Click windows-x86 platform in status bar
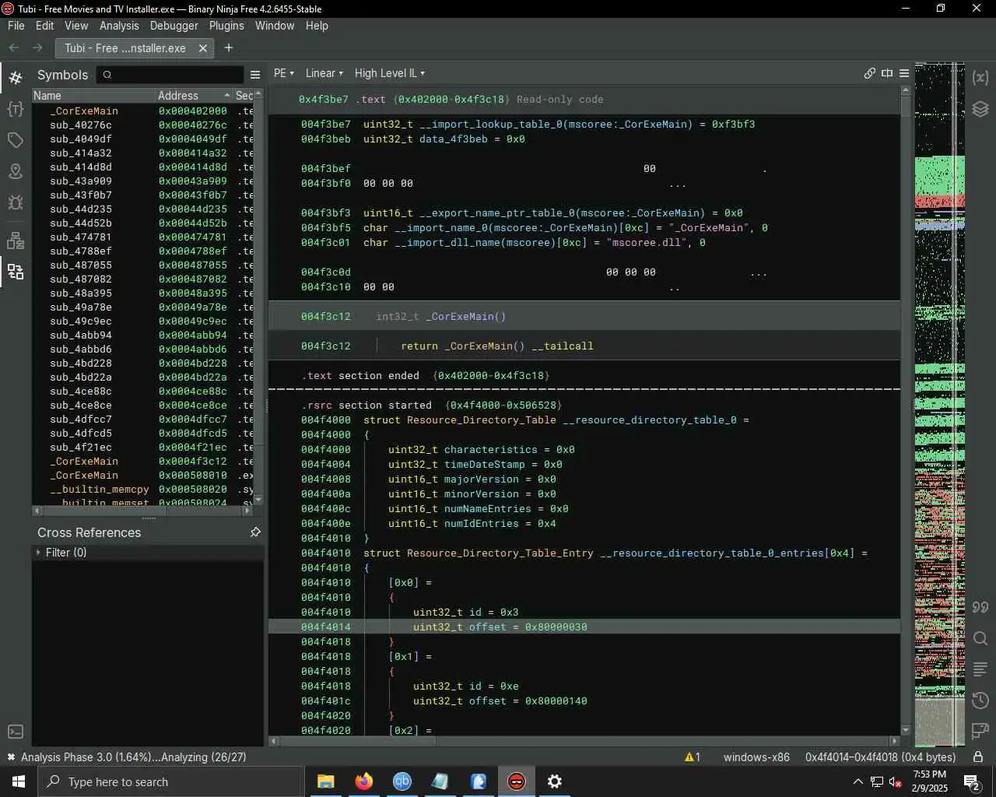 click(756, 757)
